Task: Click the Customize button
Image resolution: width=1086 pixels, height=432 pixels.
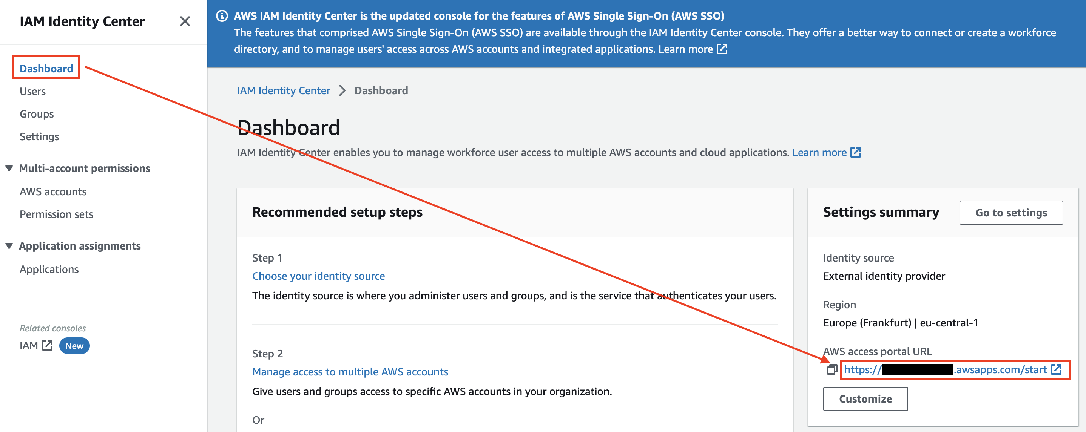Action: 865,399
